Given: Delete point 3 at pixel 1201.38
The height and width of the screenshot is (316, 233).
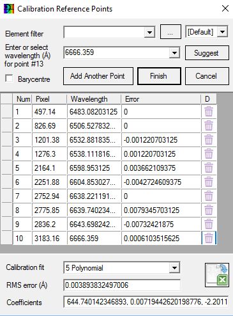Looking at the screenshot, I should point(209,139).
